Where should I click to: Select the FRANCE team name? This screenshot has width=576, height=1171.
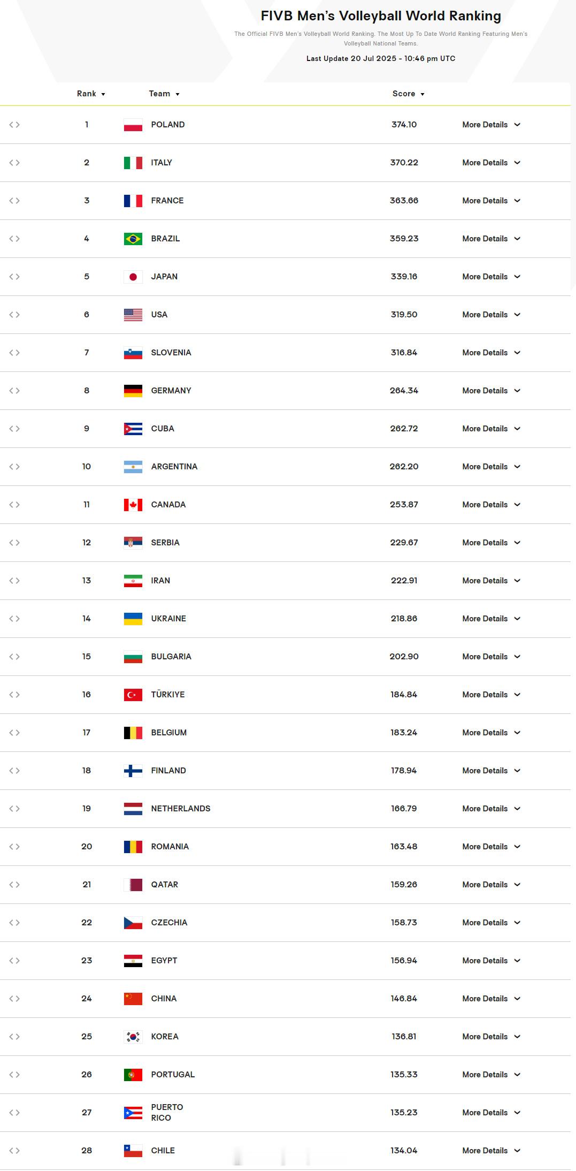click(167, 201)
